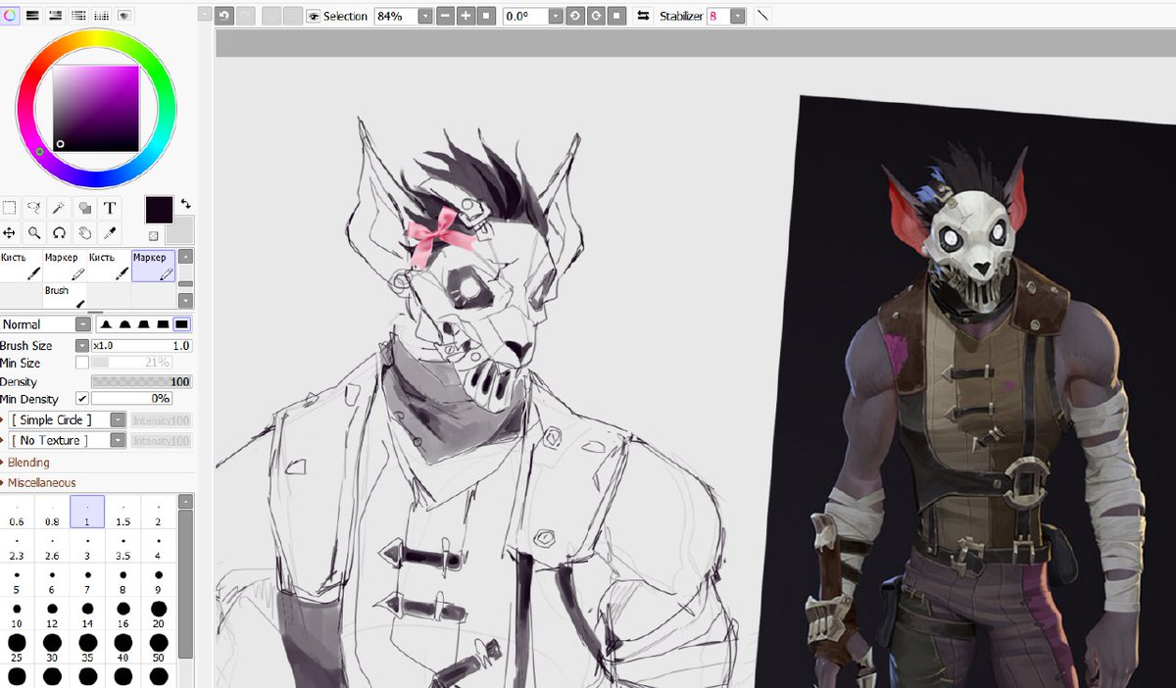The height and width of the screenshot is (688, 1176).
Task: Zoom out with the minus button
Action: pyautogui.click(x=445, y=16)
